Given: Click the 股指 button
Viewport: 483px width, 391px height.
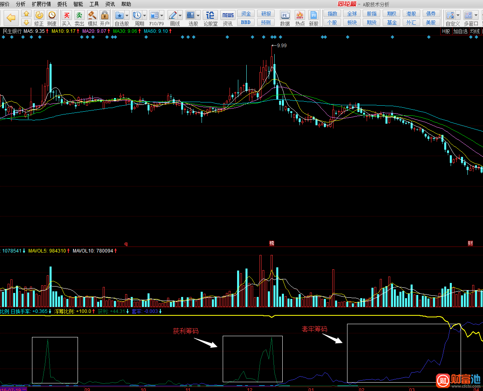Looking at the screenshot, I should tap(371, 14).
